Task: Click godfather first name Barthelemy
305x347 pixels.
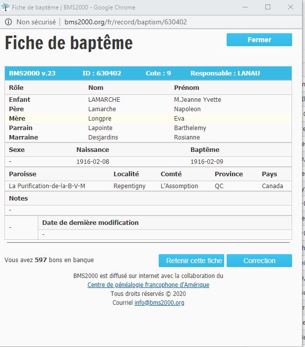Action: point(190,128)
